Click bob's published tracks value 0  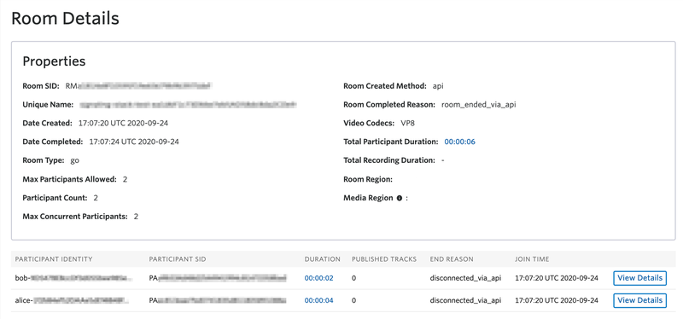pos(353,278)
